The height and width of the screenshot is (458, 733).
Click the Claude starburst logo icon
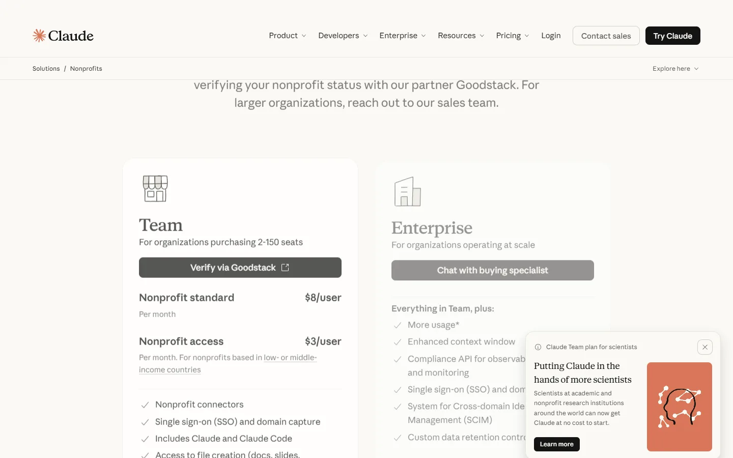pos(39,36)
